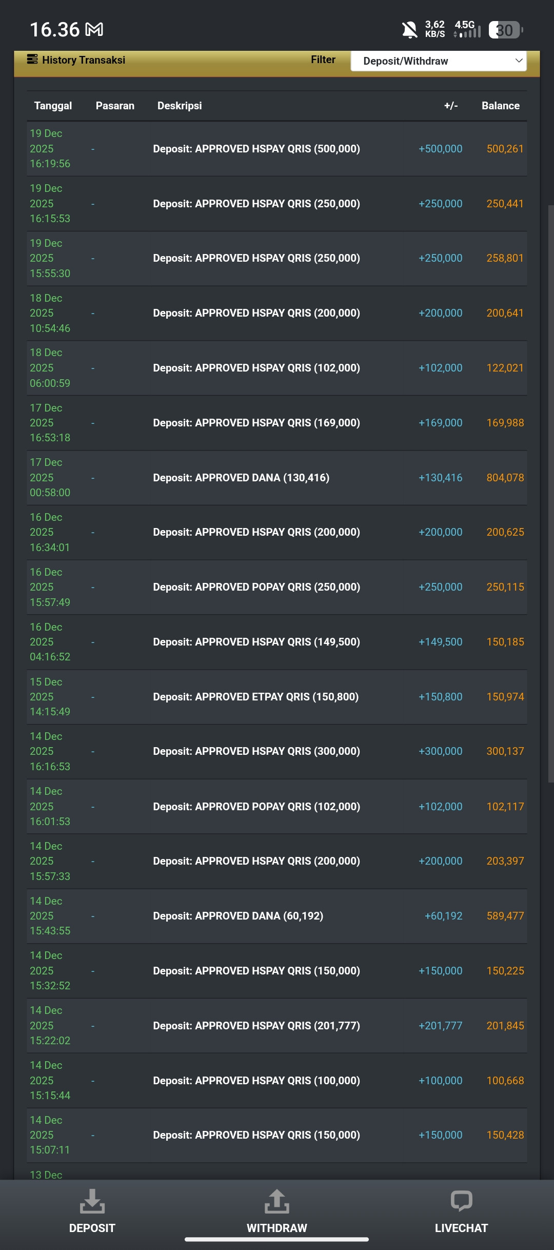Open the Livechat speech bubble icon

[461, 1201]
